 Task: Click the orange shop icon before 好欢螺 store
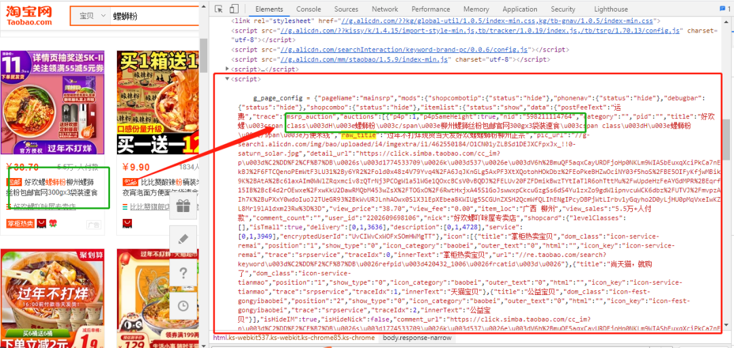10,207
